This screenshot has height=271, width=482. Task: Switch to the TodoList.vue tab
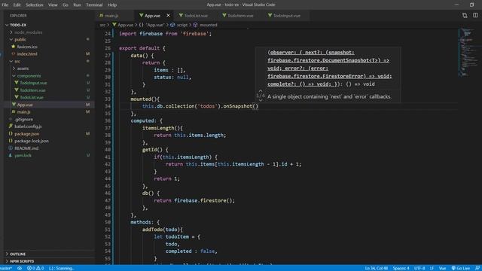click(196, 16)
